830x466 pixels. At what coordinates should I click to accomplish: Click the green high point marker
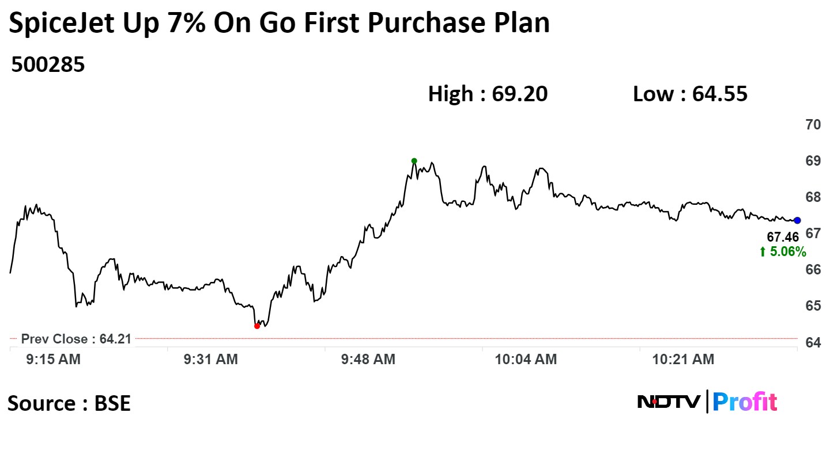click(414, 161)
